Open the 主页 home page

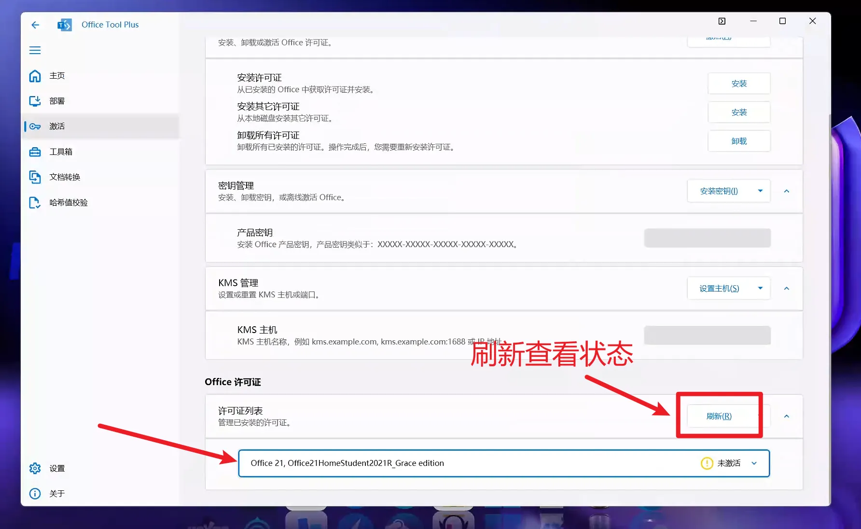100,76
